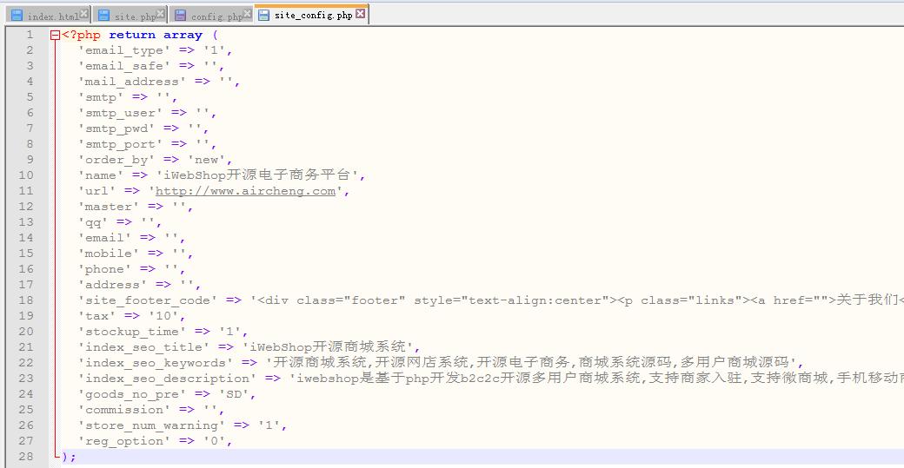Click the 'mail_address' key text

[x=131, y=82]
